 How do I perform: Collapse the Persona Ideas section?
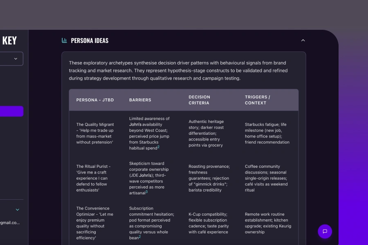point(303,40)
